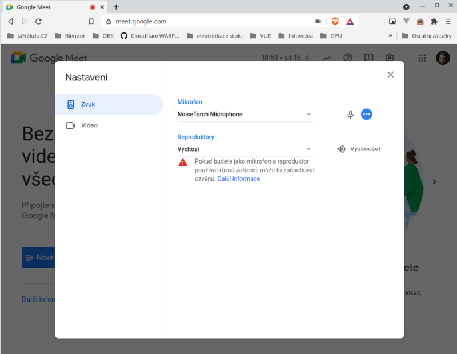Open the Meet help question mark icon
457x354 pixels.
click(347, 58)
